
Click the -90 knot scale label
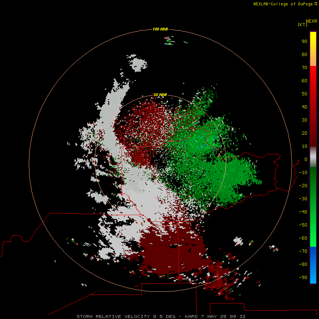click(x=303, y=277)
